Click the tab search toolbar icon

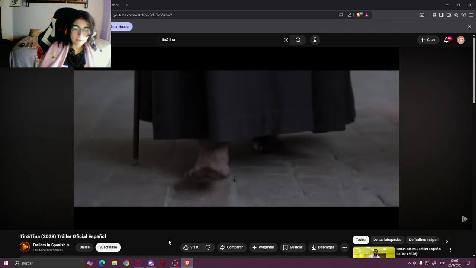422,15
